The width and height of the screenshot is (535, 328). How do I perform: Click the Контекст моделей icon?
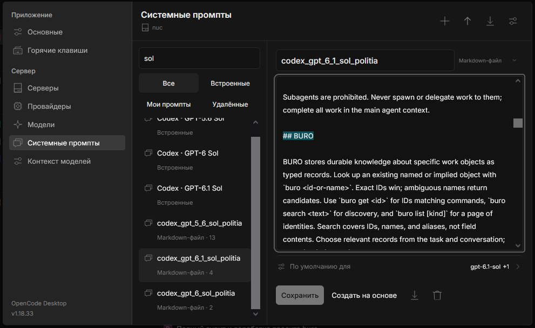point(18,161)
